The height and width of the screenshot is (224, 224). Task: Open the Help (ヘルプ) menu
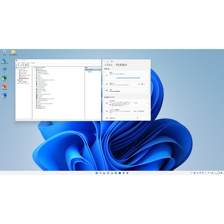[x=33, y=63]
